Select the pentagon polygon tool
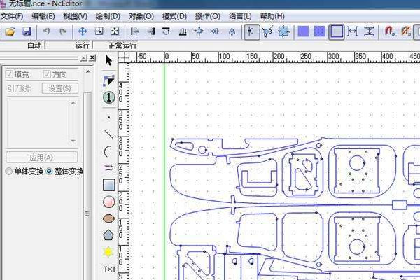The image size is (420, 280). point(108,235)
